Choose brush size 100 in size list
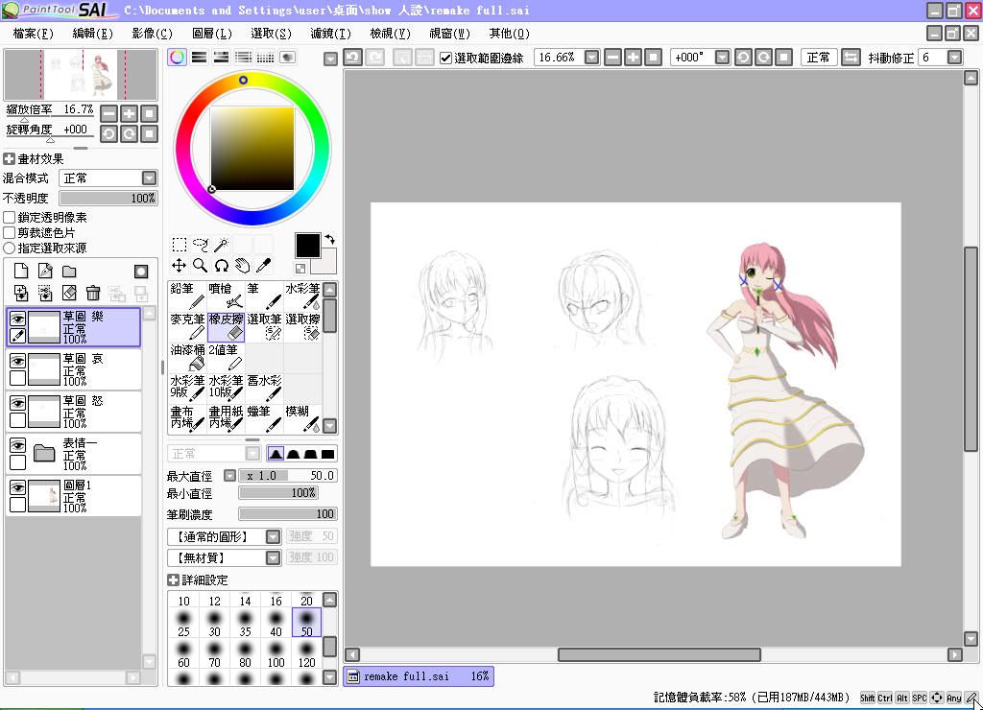 tap(276, 653)
